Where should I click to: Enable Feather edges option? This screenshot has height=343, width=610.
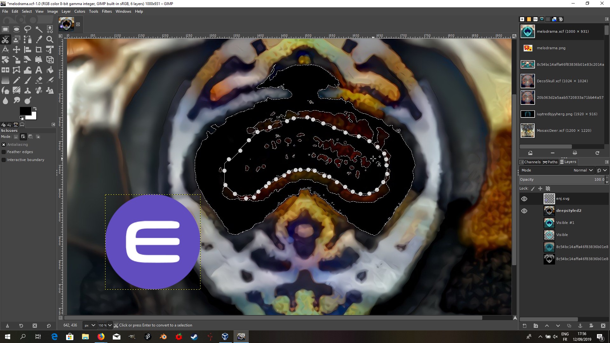click(4, 152)
